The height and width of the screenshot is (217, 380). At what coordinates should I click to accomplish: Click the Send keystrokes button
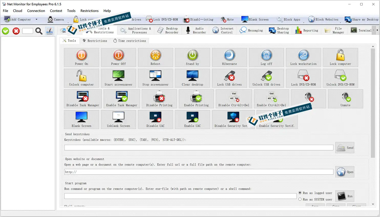[x=345, y=148]
